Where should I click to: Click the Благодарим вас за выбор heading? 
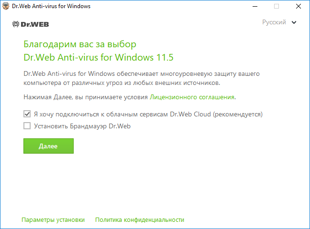[x=80, y=44]
